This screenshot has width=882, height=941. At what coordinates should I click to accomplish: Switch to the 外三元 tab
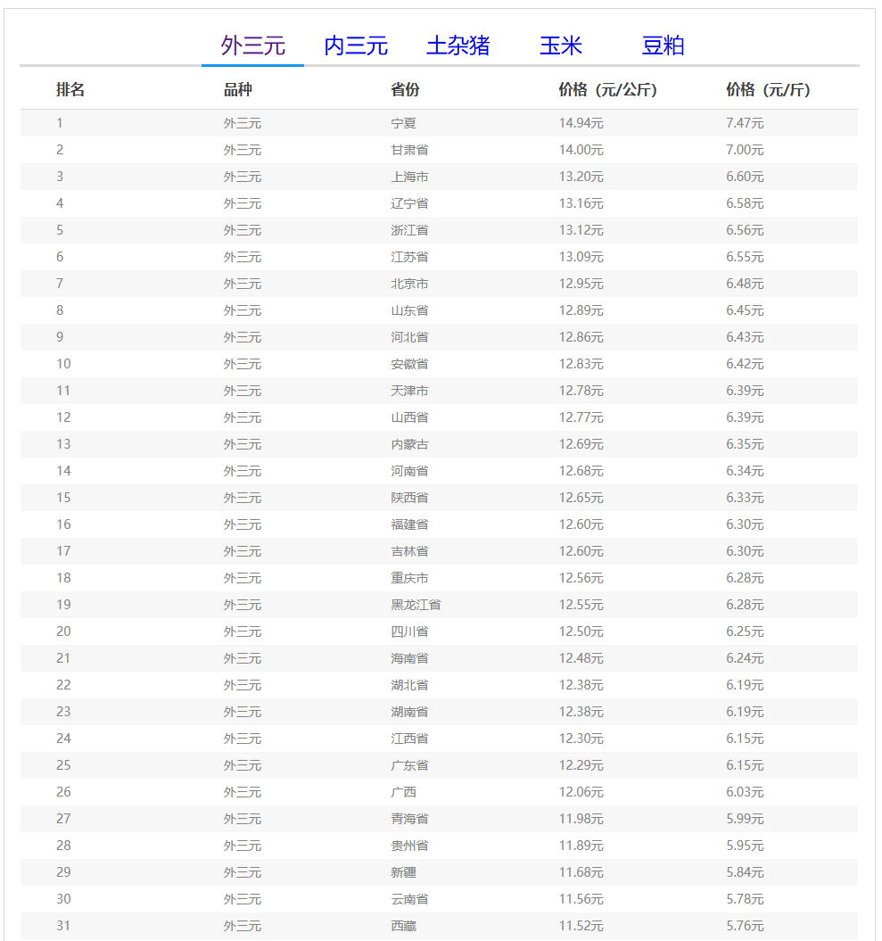pyautogui.click(x=253, y=45)
